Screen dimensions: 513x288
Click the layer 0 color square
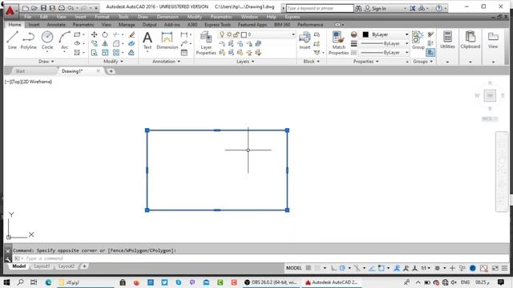(244, 34)
